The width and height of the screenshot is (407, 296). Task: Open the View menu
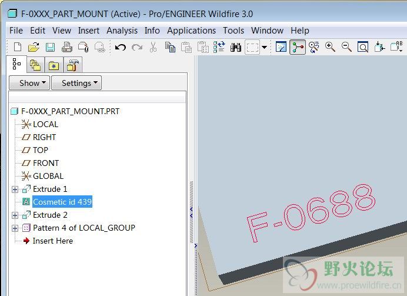[62, 31]
